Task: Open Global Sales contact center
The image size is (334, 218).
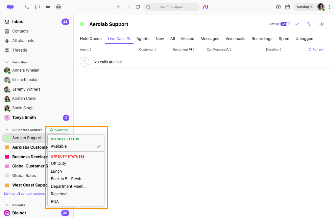Action: (24, 176)
